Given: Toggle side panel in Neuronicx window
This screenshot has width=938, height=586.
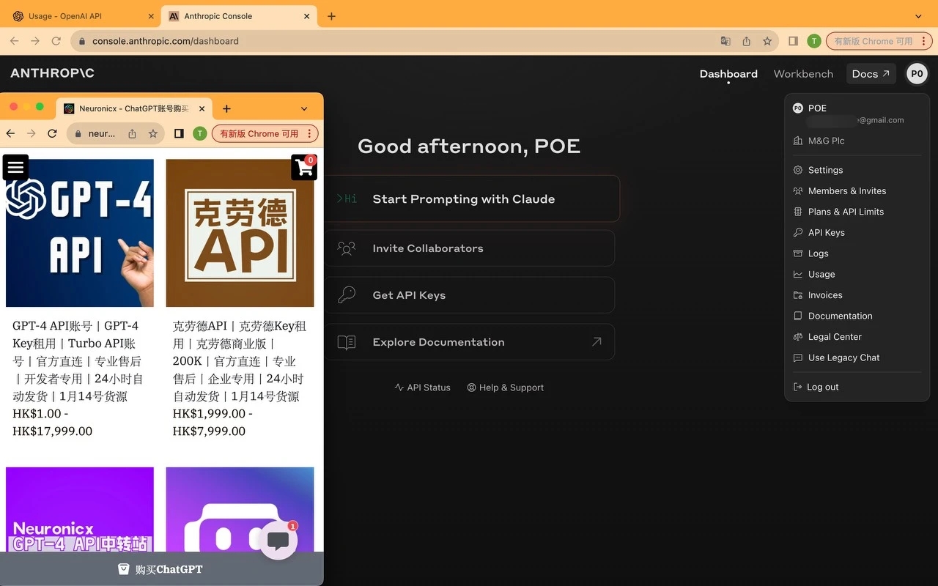Looking at the screenshot, I should (x=179, y=133).
